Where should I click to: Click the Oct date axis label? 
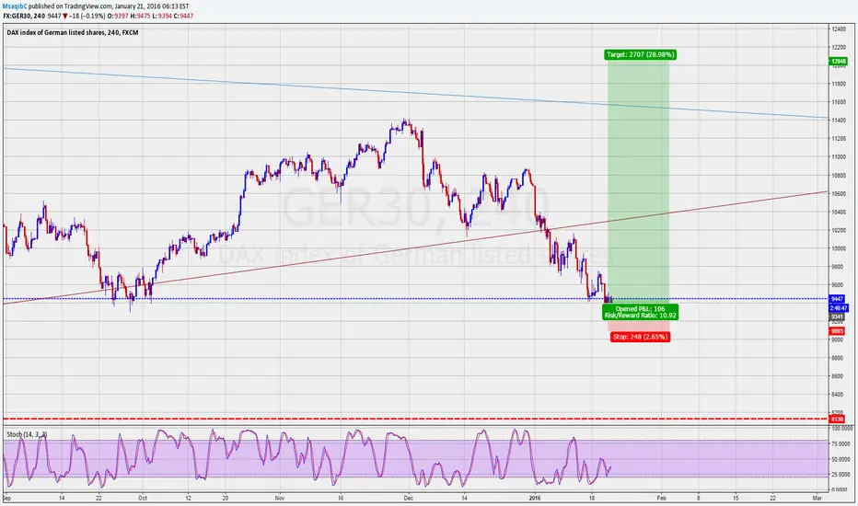coord(143,498)
